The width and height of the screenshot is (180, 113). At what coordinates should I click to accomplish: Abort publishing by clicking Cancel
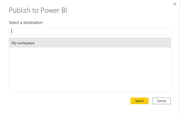(161, 101)
